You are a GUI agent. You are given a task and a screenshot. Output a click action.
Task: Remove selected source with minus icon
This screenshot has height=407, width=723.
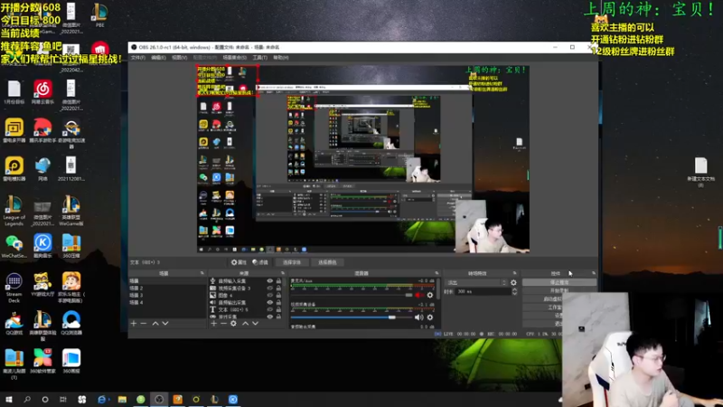pyautogui.click(x=223, y=324)
